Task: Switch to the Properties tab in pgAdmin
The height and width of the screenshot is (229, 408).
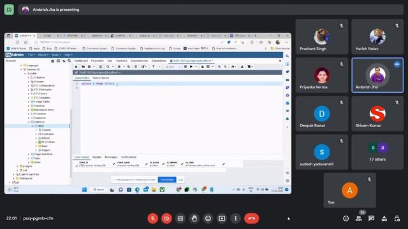Action: 98,61
